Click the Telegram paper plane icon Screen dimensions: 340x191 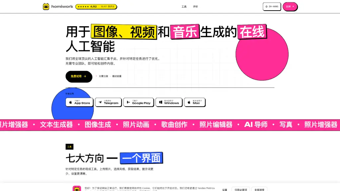point(100,102)
